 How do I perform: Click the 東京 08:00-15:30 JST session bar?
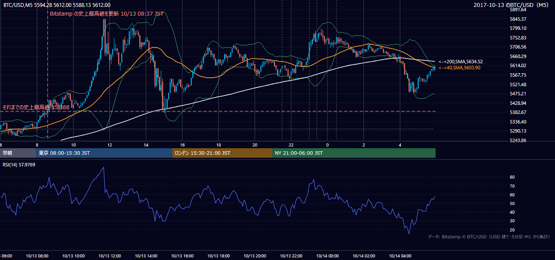[x=104, y=153]
